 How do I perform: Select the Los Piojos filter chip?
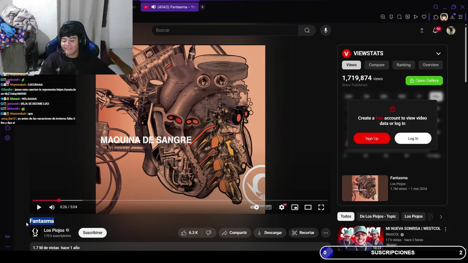click(414, 216)
